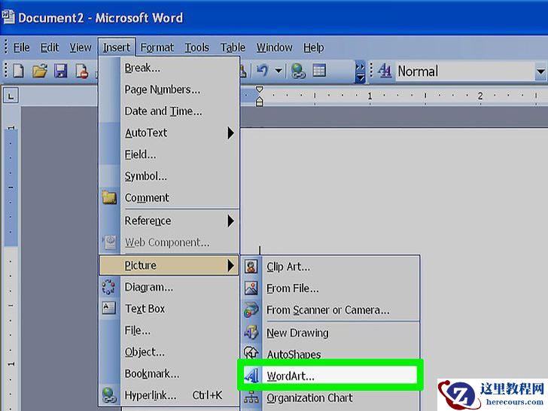The image size is (548, 411).
Task: Expand the AutoText submenu
Action: pyautogui.click(x=169, y=132)
